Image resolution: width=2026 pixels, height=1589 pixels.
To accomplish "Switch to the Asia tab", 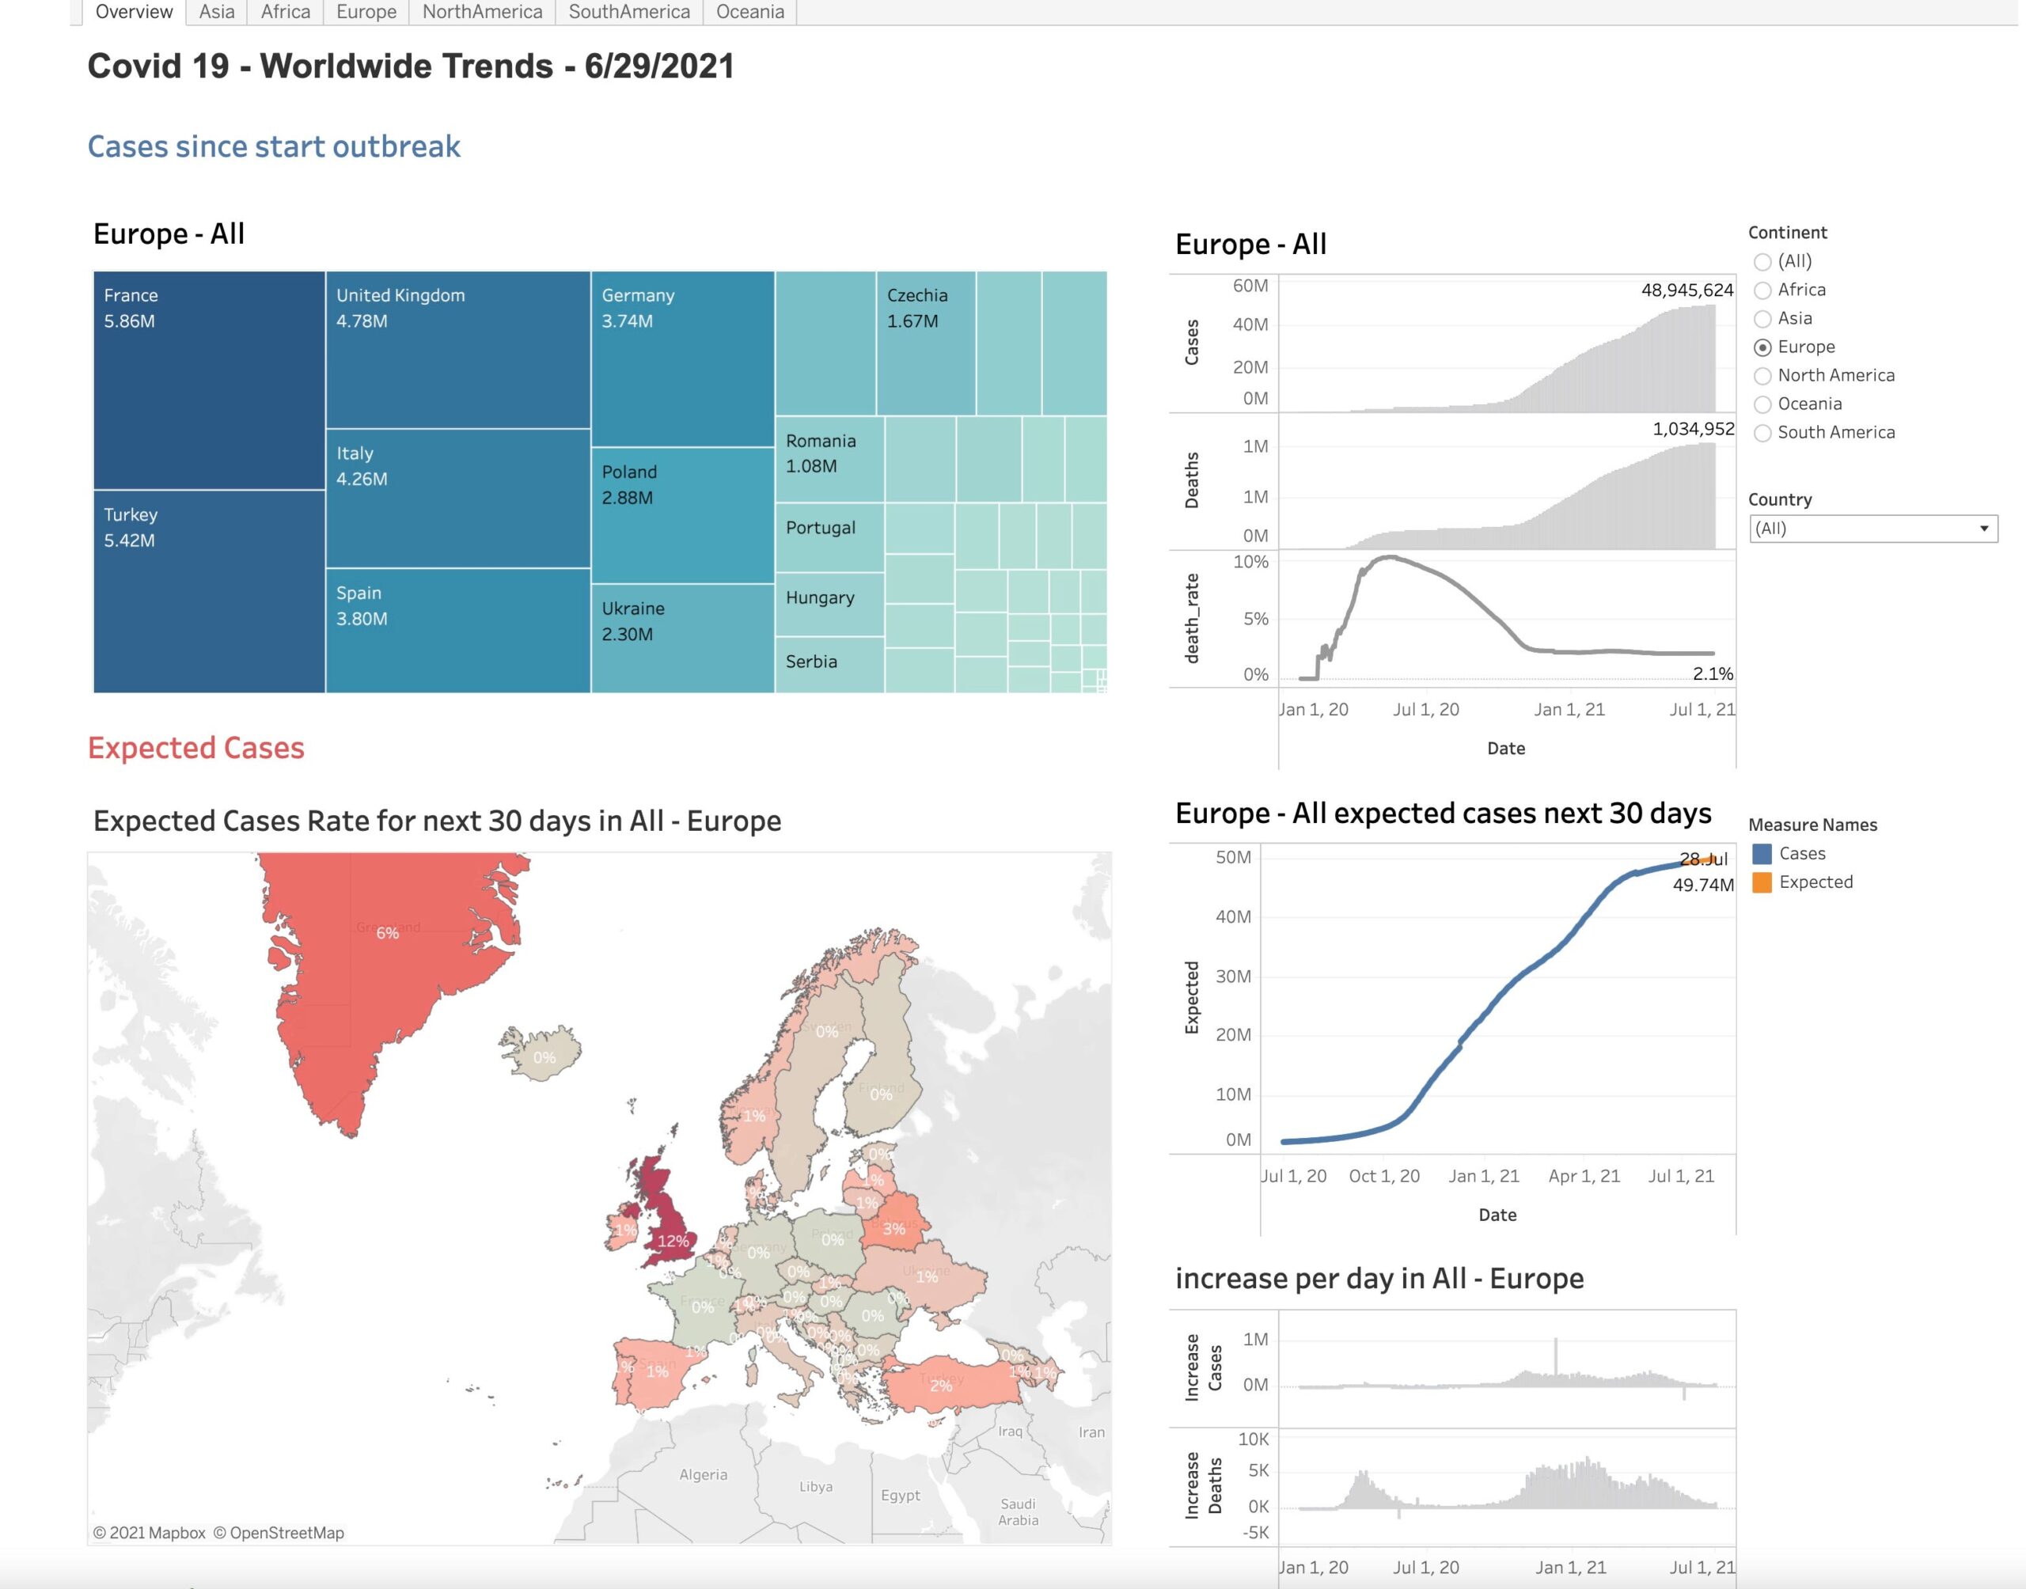I will (216, 12).
